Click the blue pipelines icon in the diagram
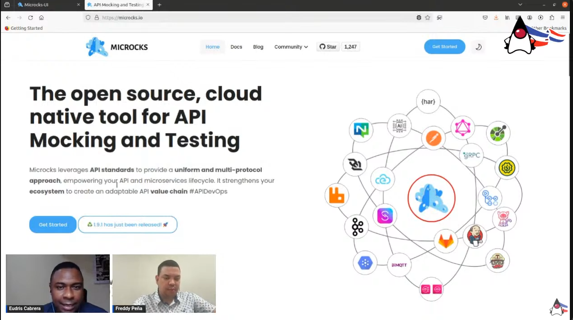 tap(490, 198)
